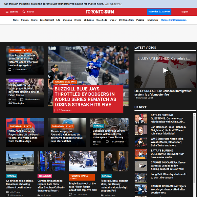197x197 pixels.
Task: Click Canada tag on astronaut story
Action: point(98,126)
